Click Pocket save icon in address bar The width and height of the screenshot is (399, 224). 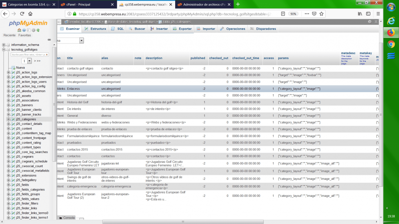coord(314,14)
